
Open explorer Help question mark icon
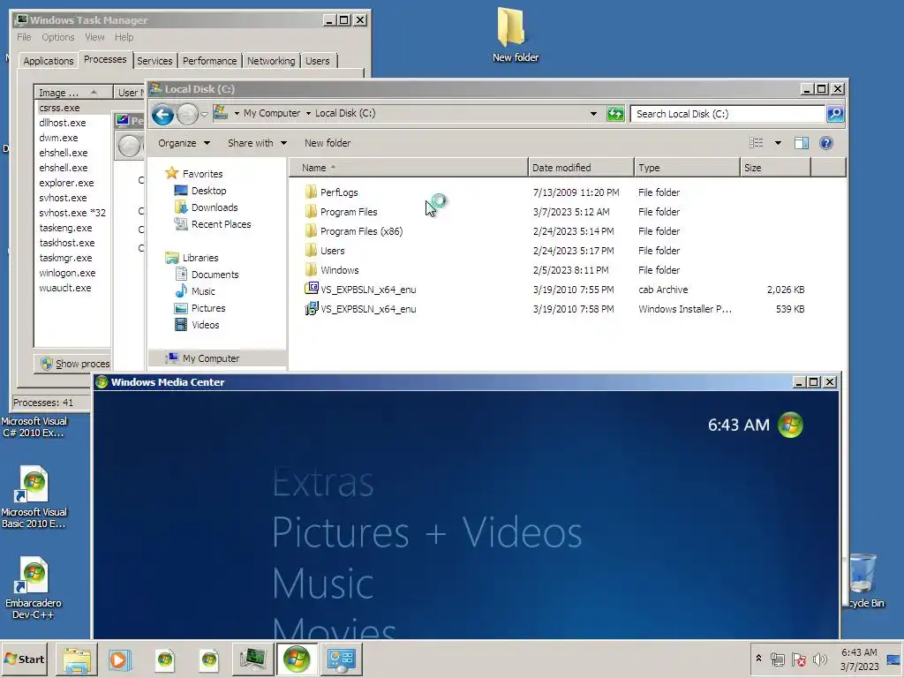click(826, 143)
